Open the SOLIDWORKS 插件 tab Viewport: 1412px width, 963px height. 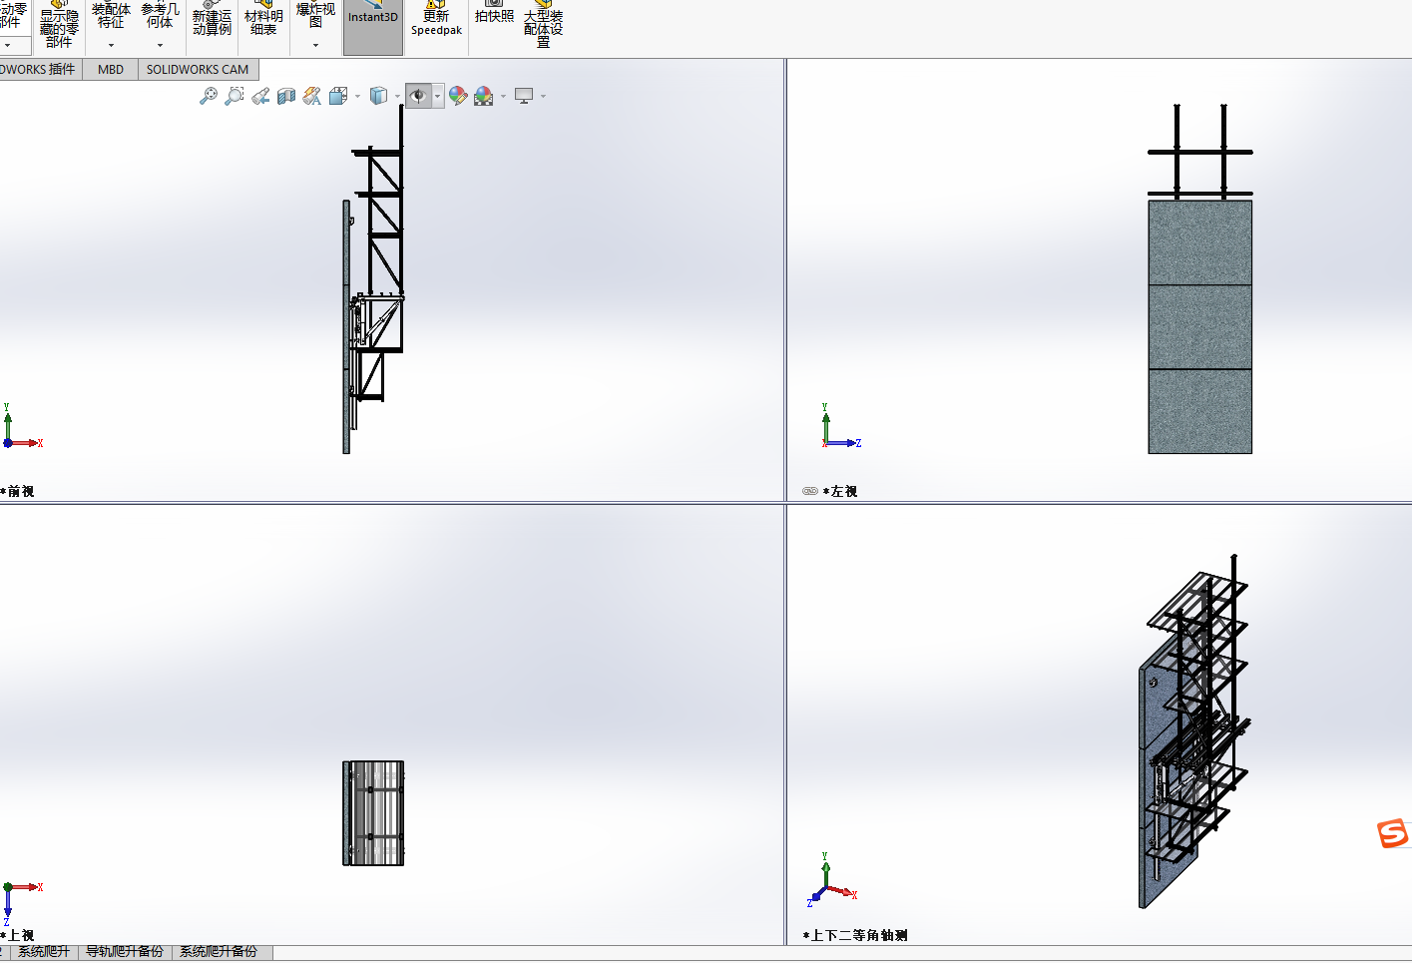click(40, 69)
